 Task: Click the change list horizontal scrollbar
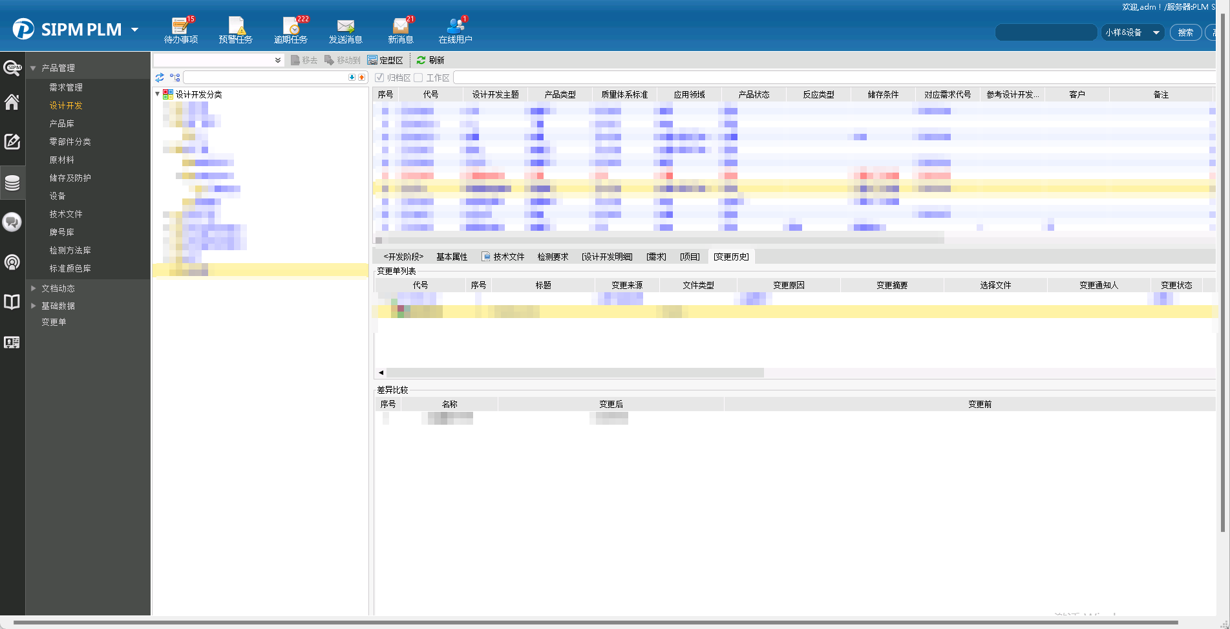click(x=575, y=372)
